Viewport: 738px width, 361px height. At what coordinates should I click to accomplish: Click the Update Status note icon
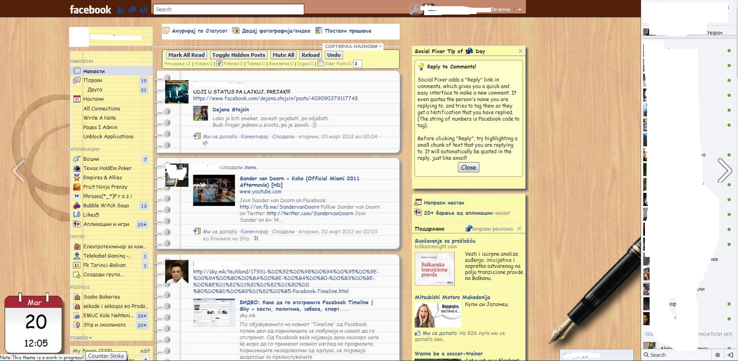166,31
